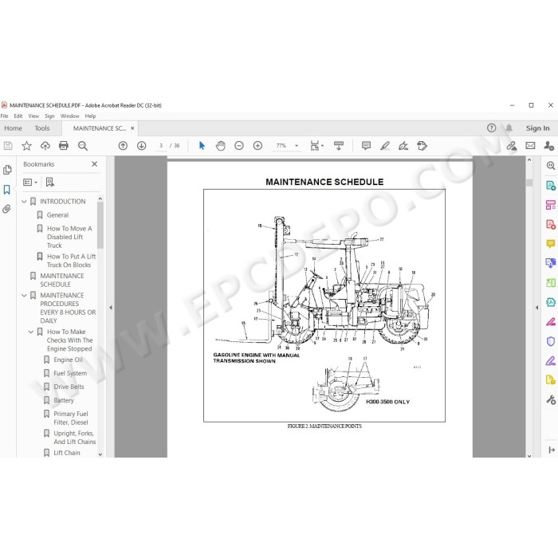Open the Window menu
558x558 pixels.
pos(70,116)
